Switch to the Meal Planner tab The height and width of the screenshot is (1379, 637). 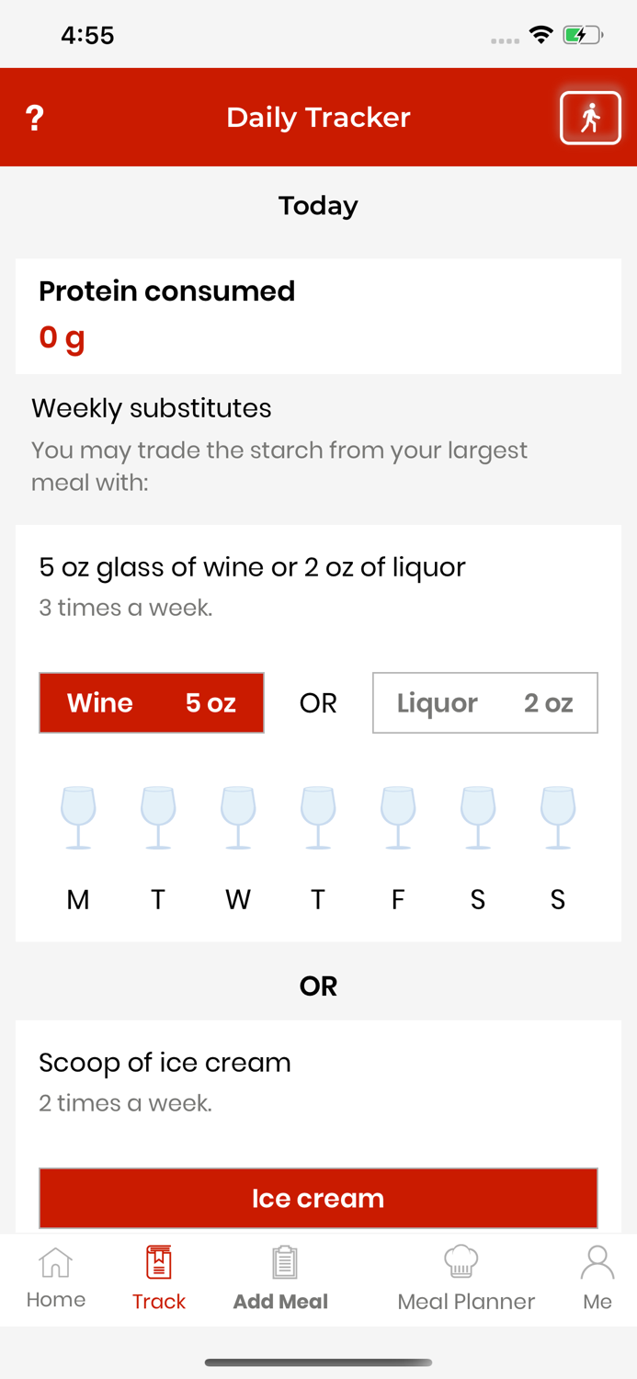(x=466, y=1278)
